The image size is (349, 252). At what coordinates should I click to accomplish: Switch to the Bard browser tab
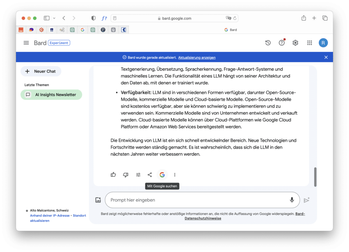coord(231,30)
